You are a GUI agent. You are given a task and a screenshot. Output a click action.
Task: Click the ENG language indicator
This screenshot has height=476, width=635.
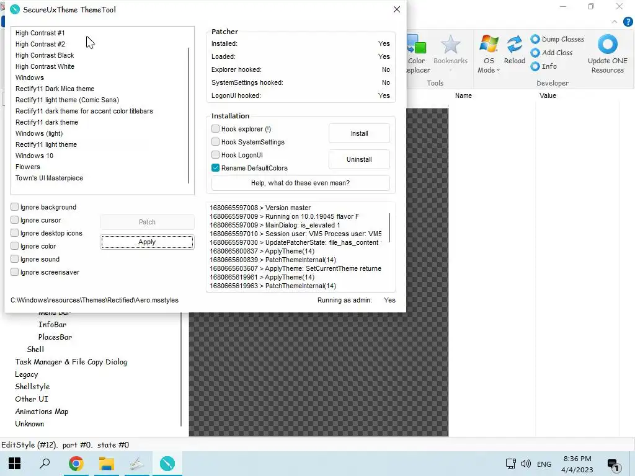point(544,464)
